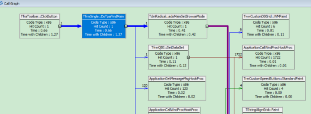Select the TrmCustomSpeedButton::StandardPaint node
This screenshot has width=311, height=114.
click(274, 88)
